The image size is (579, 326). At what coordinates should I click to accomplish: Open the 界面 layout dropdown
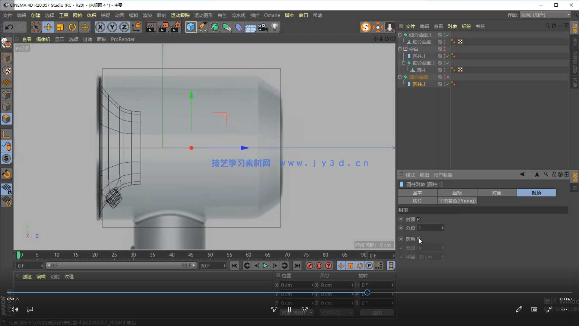pyautogui.click(x=546, y=15)
